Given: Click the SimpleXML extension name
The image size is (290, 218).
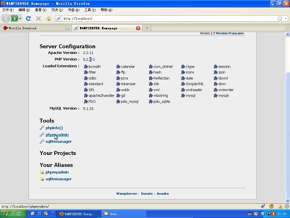Looking at the screenshot, I should (x=195, y=84).
